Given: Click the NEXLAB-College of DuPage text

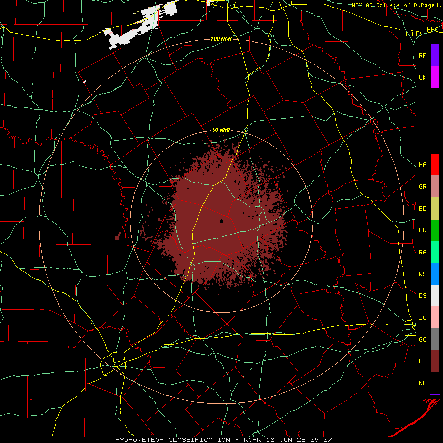Looking at the screenshot, I should [393, 5].
